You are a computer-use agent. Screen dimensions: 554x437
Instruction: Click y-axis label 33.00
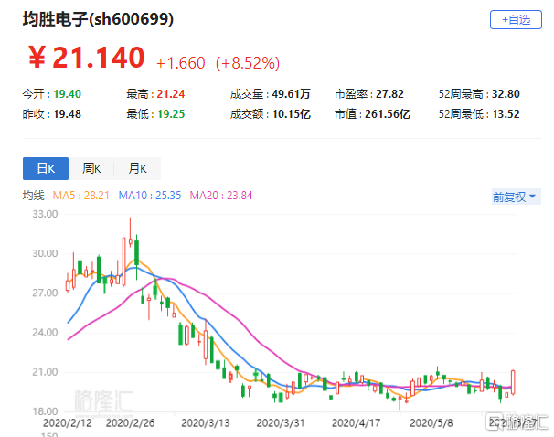point(45,214)
